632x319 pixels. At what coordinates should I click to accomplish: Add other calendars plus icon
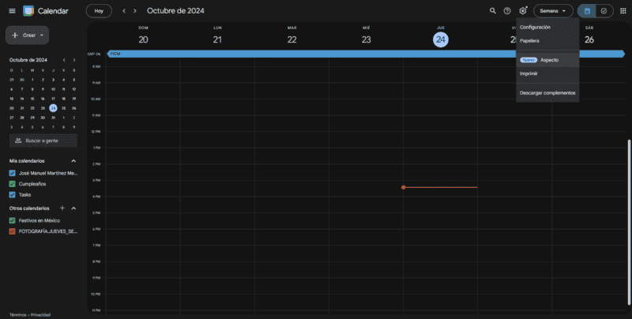click(62, 208)
